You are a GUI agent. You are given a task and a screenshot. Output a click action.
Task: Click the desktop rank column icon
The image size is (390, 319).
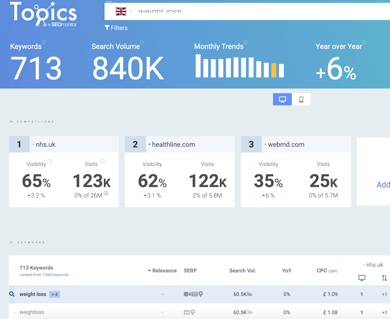tap(362, 278)
